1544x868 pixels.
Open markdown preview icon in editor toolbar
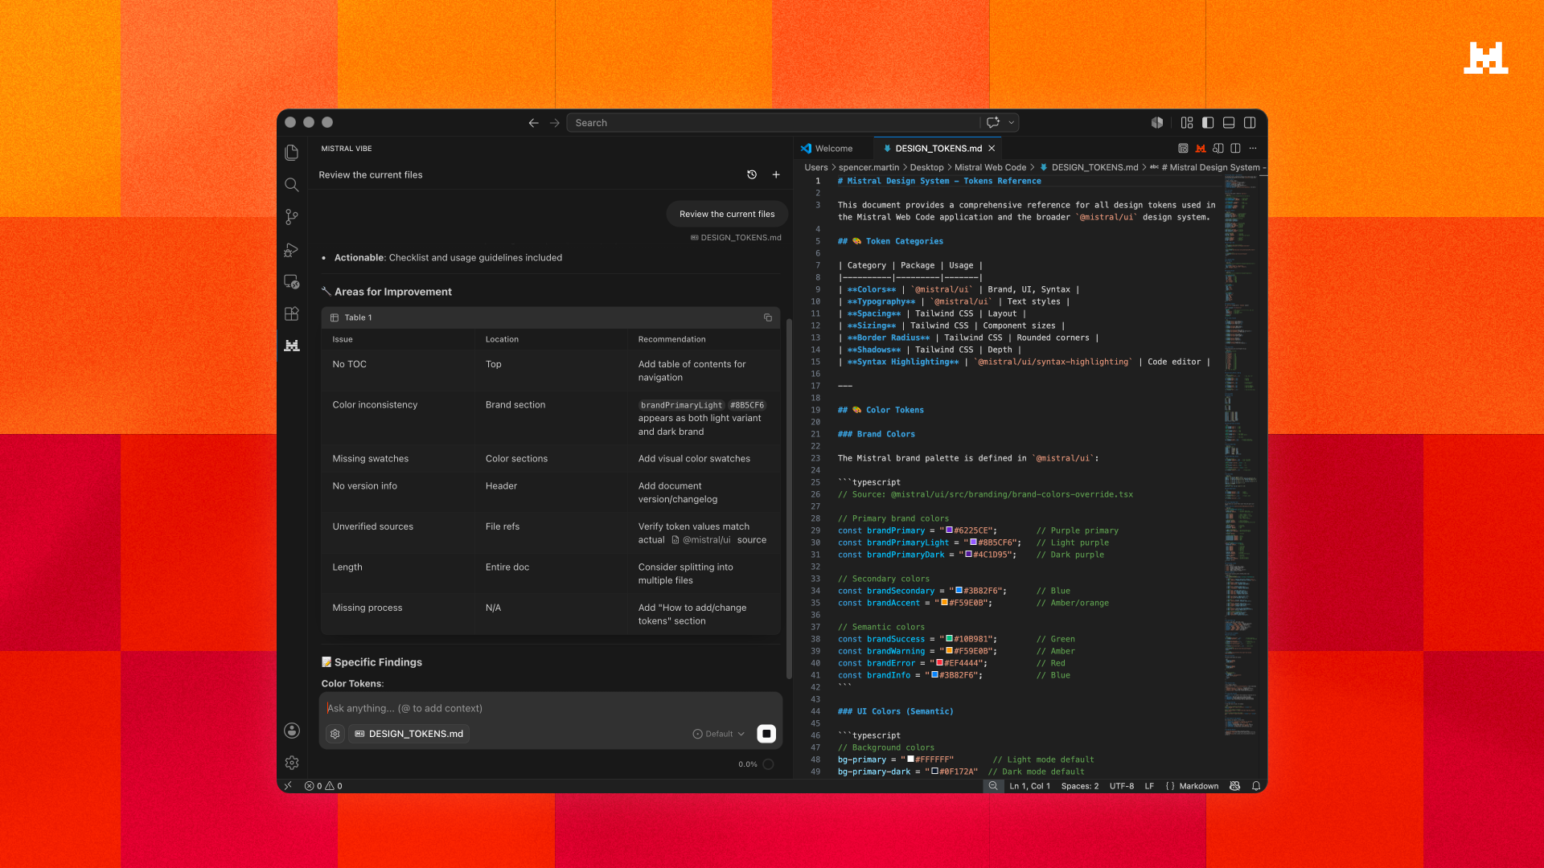1183,148
